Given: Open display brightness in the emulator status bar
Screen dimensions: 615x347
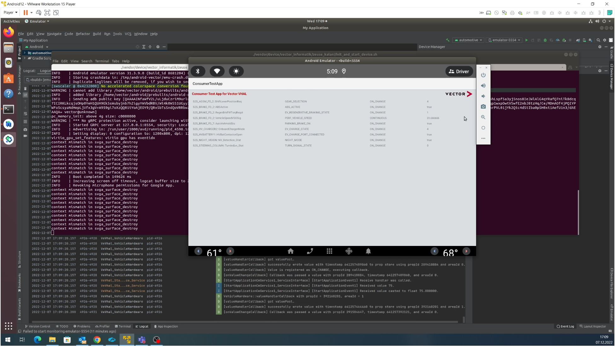Looking at the screenshot, I should coord(236,71).
